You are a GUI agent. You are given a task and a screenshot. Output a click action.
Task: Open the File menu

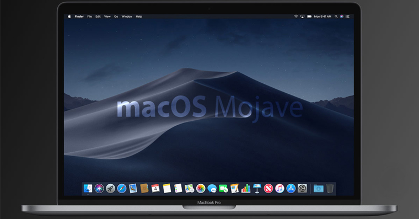pyautogui.click(x=89, y=17)
